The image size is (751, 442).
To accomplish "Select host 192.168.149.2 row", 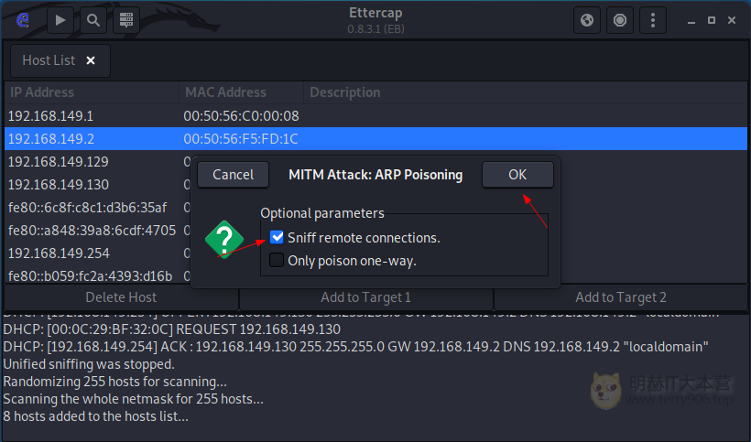I will point(375,139).
